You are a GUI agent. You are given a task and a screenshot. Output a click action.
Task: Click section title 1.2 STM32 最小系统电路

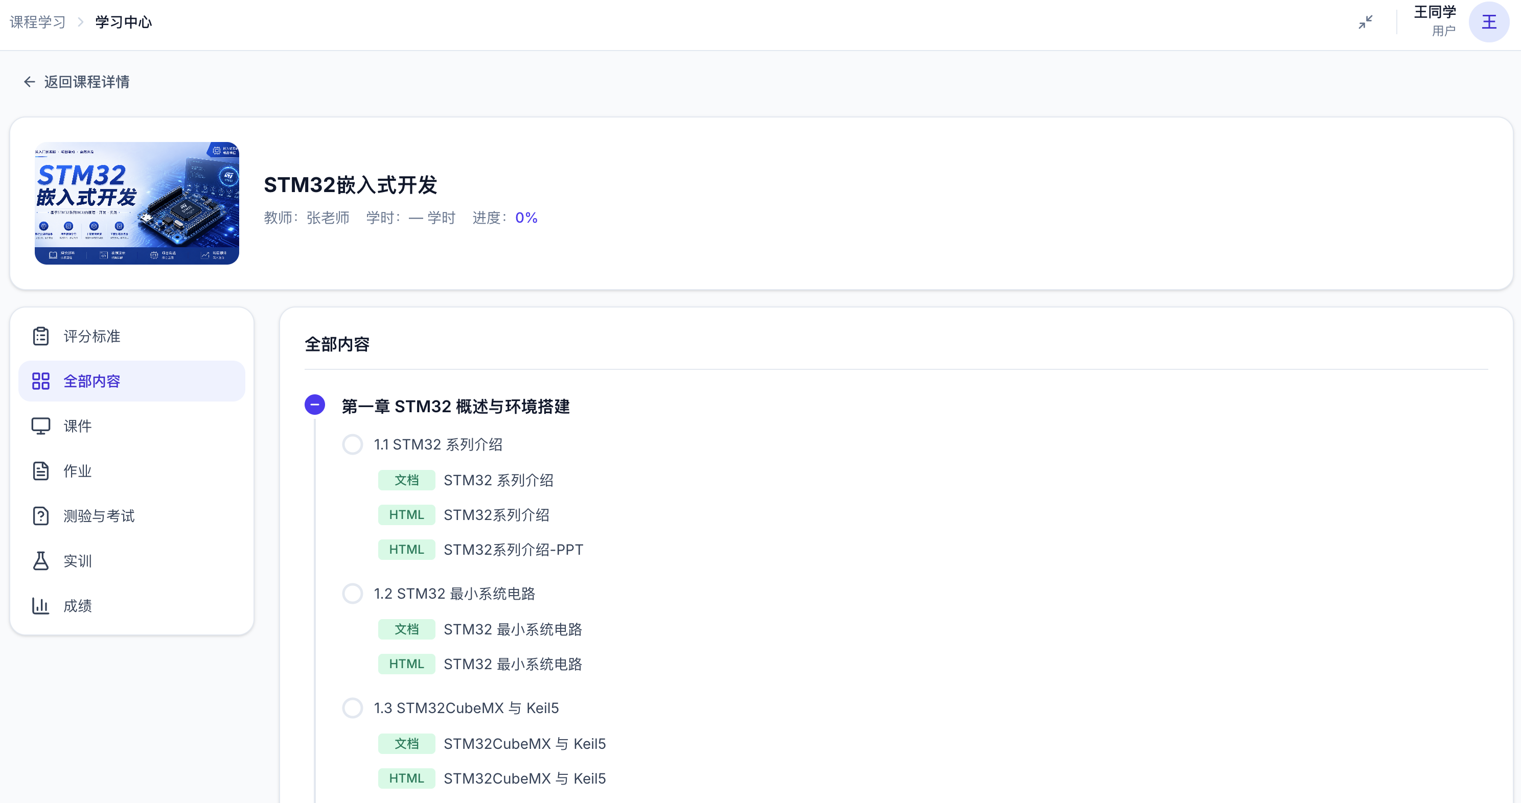pyautogui.click(x=455, y=594)
